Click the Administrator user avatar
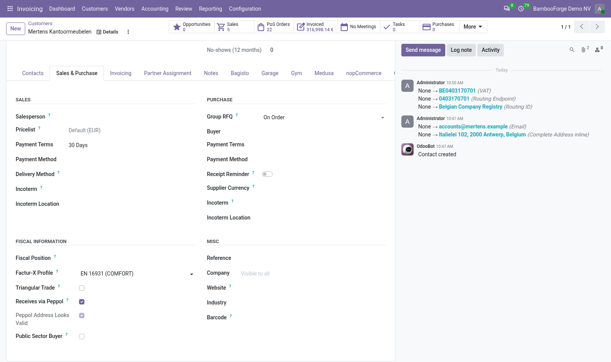 (600, 8)
